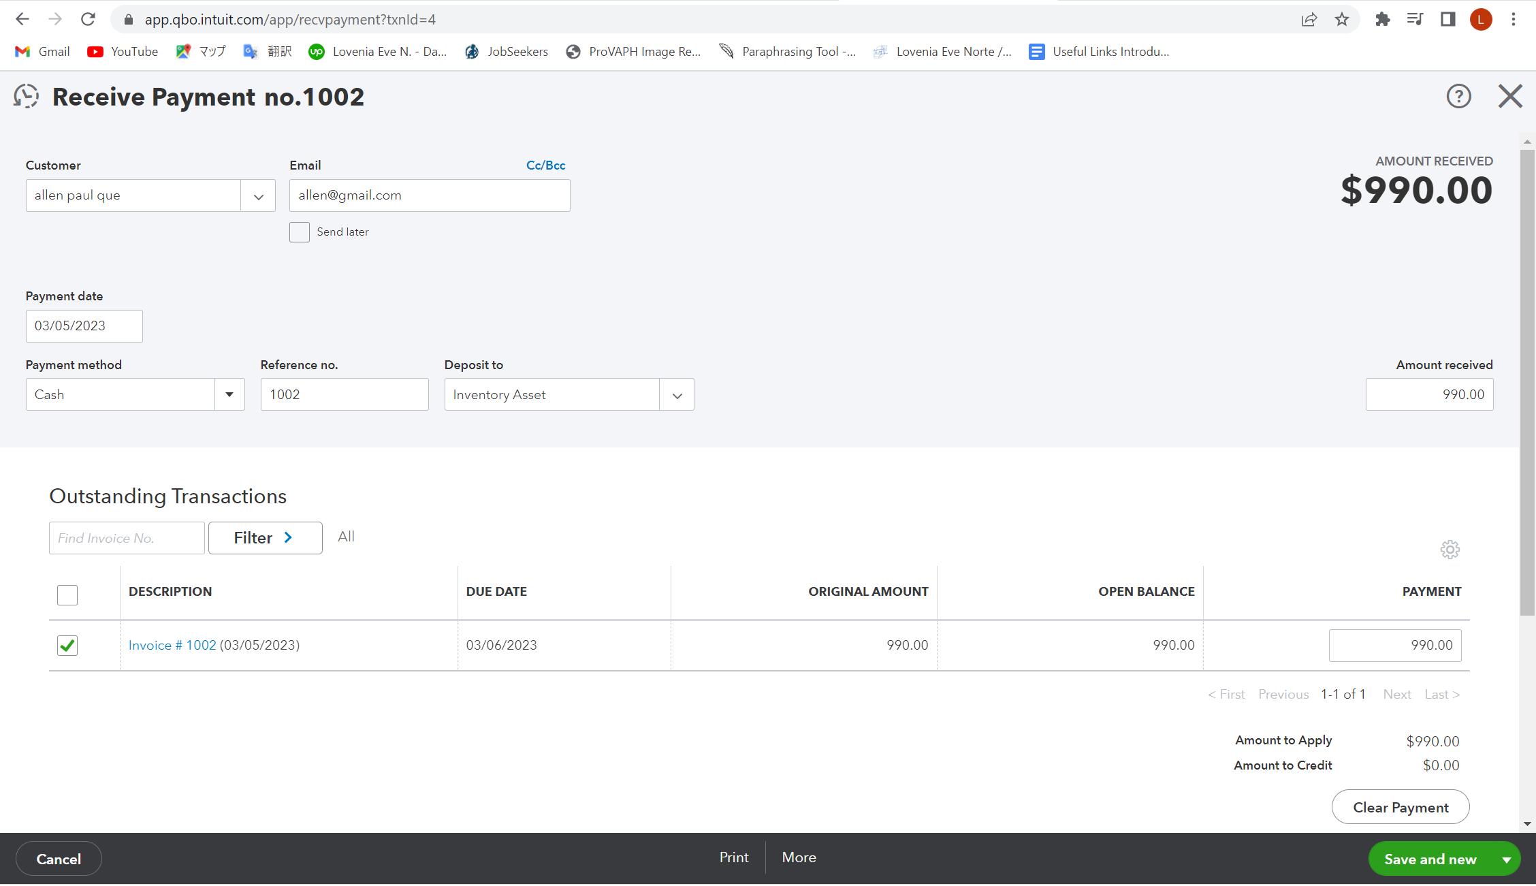Viewport: 1536px width, 886px height.
Task: Open the Invoice # 1002 link
Action: [x=172, y=645]
